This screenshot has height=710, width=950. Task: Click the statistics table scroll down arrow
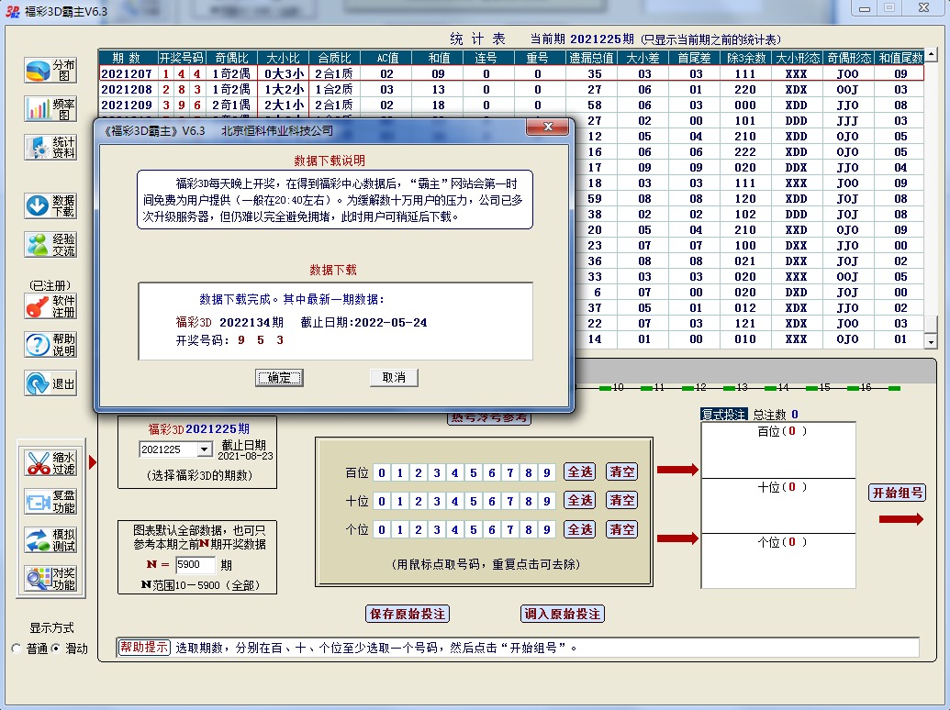(x=931, y=341)
